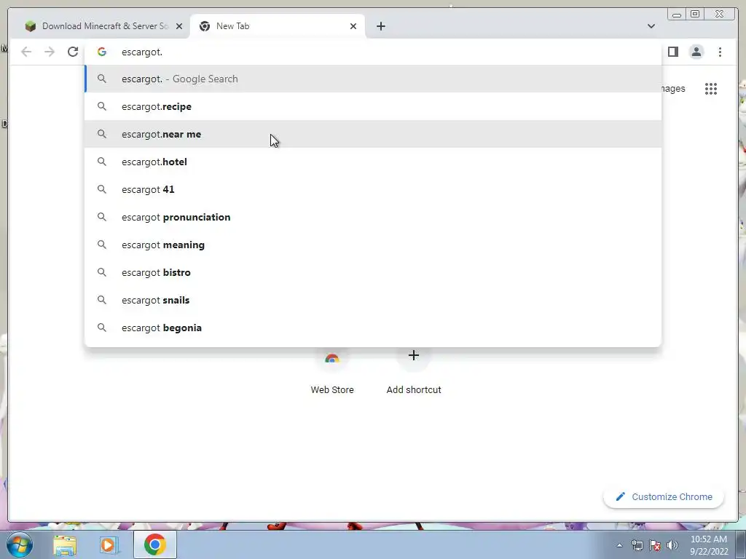Screen dimensions: 746x559
Task: Click the Chrome back arrow button
Action: [x=26, y=52]
